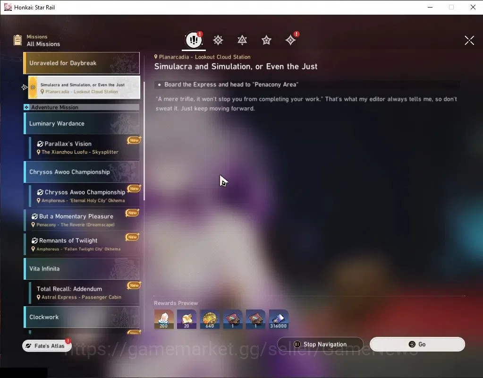The image size is (483, 378).
Task: Click the New badge on Momentary Pleasure
Action: point(133,213)
